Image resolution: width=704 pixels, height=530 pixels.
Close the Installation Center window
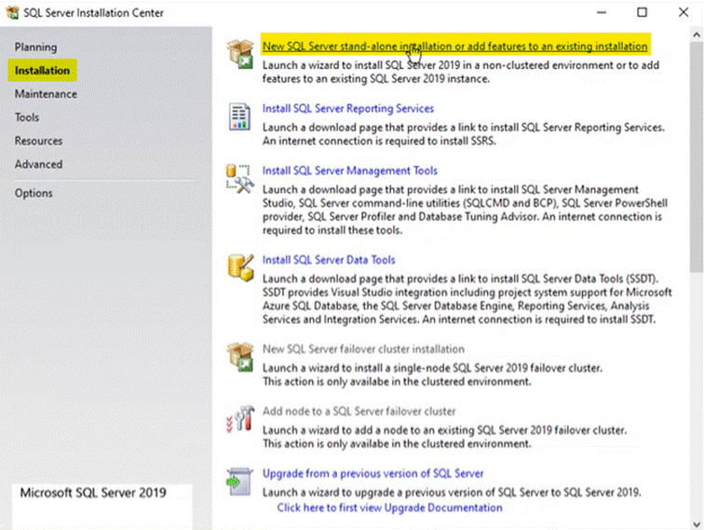click(x=684, y=13)
